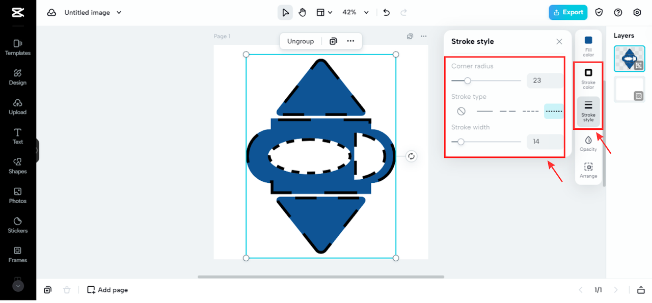652x303 pixels.
Task: Open the Design panel
Action: coord(18,77)
